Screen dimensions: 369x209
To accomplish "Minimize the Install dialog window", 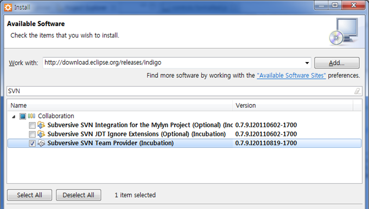I will pos(321,5).
